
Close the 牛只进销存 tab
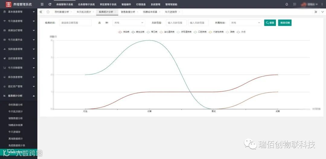[x=179, y=12]
